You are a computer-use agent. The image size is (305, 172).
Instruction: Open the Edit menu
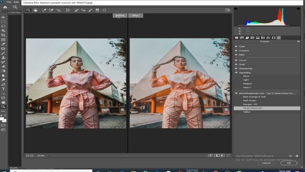pyautogui.click(x=16, y=2)
